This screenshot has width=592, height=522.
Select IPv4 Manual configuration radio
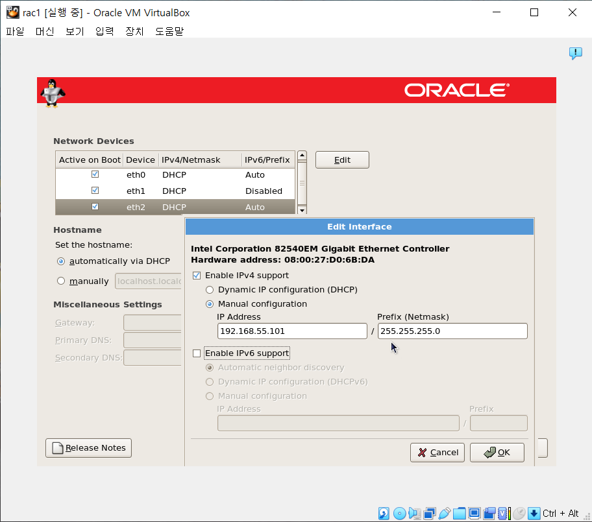coord(210,304)
